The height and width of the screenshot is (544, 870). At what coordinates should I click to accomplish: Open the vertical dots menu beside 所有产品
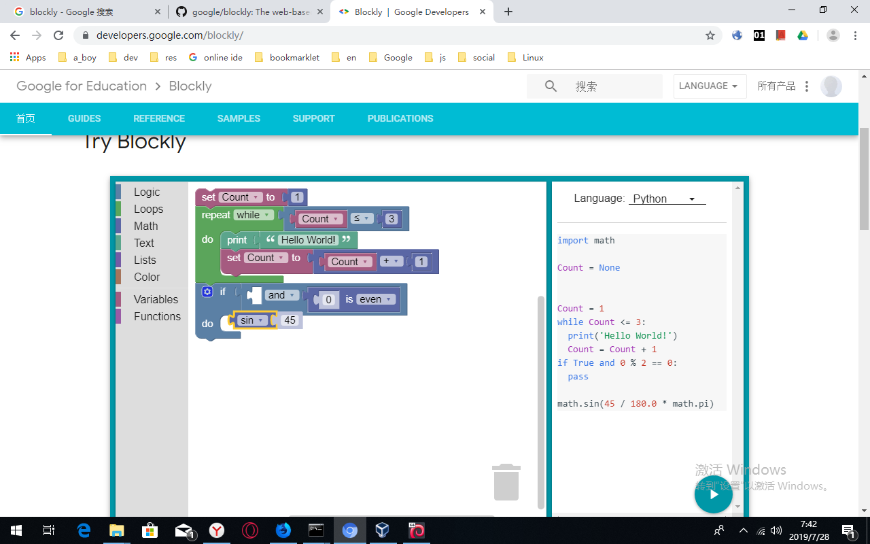(807, 86)
